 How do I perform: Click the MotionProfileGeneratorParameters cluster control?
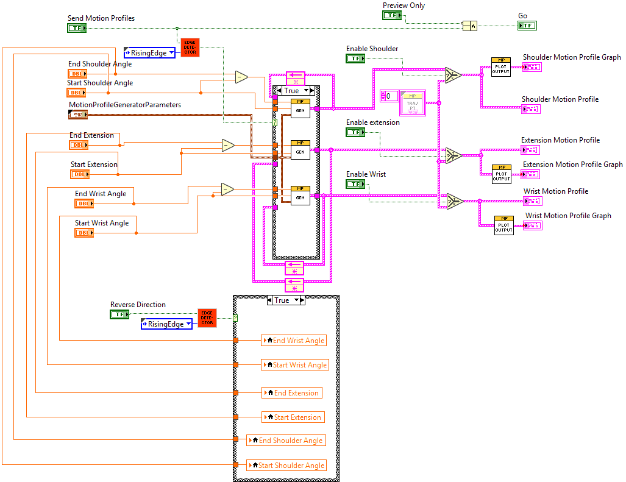coord(79,114)
